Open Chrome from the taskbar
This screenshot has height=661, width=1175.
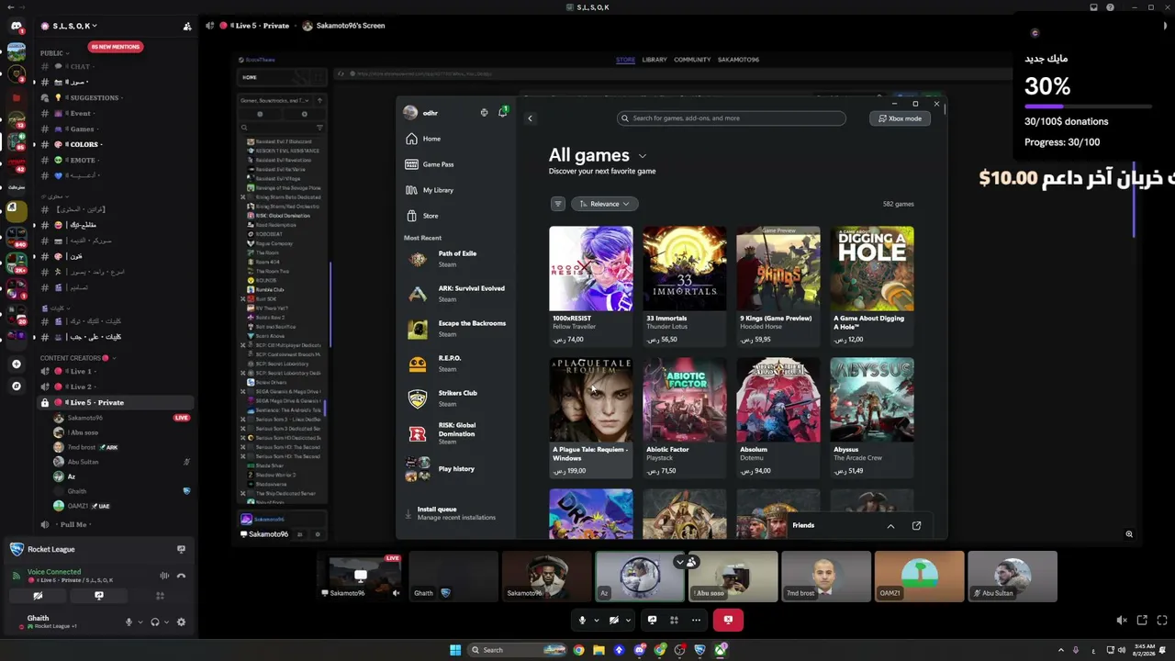tap(578, 650)
